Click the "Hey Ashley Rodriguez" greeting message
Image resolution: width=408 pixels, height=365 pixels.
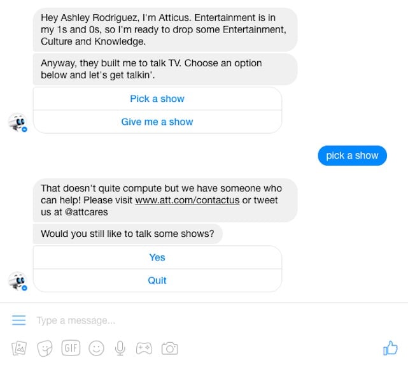(x=165, y=29)
